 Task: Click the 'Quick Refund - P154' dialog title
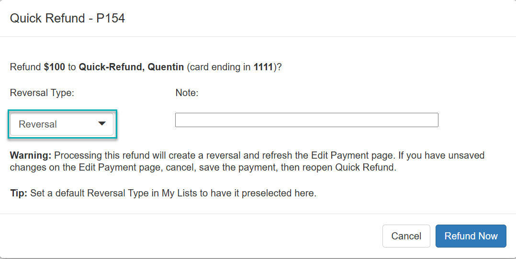coord(67,19)
